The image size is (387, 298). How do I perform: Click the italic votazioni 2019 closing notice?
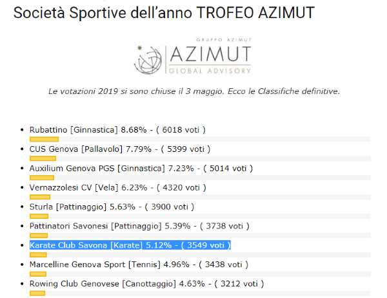click(194, 91)
